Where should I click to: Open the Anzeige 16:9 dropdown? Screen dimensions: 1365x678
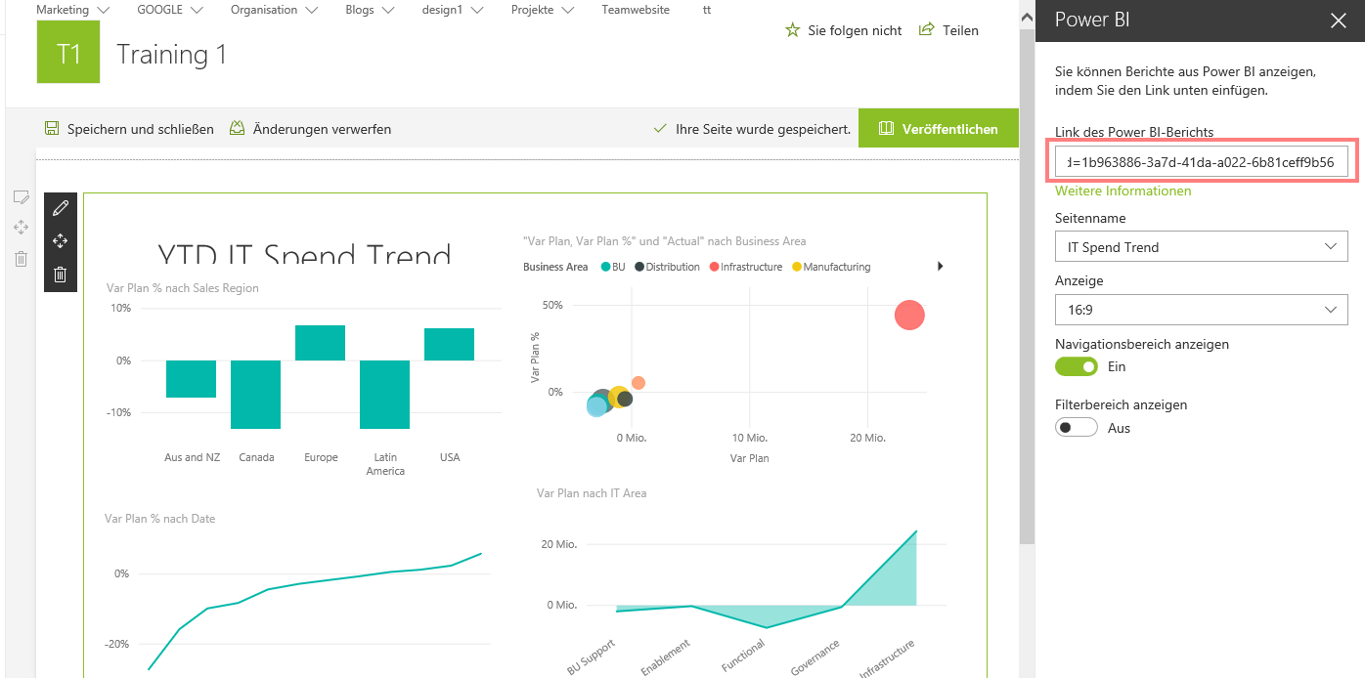tap(1201, 310)
